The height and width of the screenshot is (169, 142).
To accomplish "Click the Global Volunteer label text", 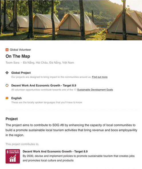I will (20, 50).
